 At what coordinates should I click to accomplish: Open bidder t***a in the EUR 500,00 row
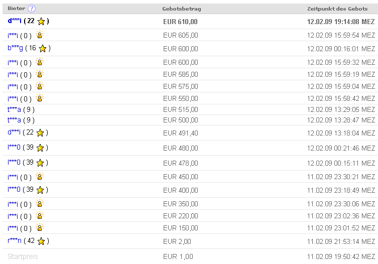[x=14, y=120]
